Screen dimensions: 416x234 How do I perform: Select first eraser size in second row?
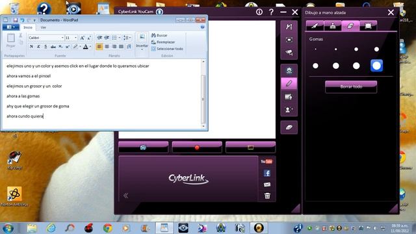315,66
